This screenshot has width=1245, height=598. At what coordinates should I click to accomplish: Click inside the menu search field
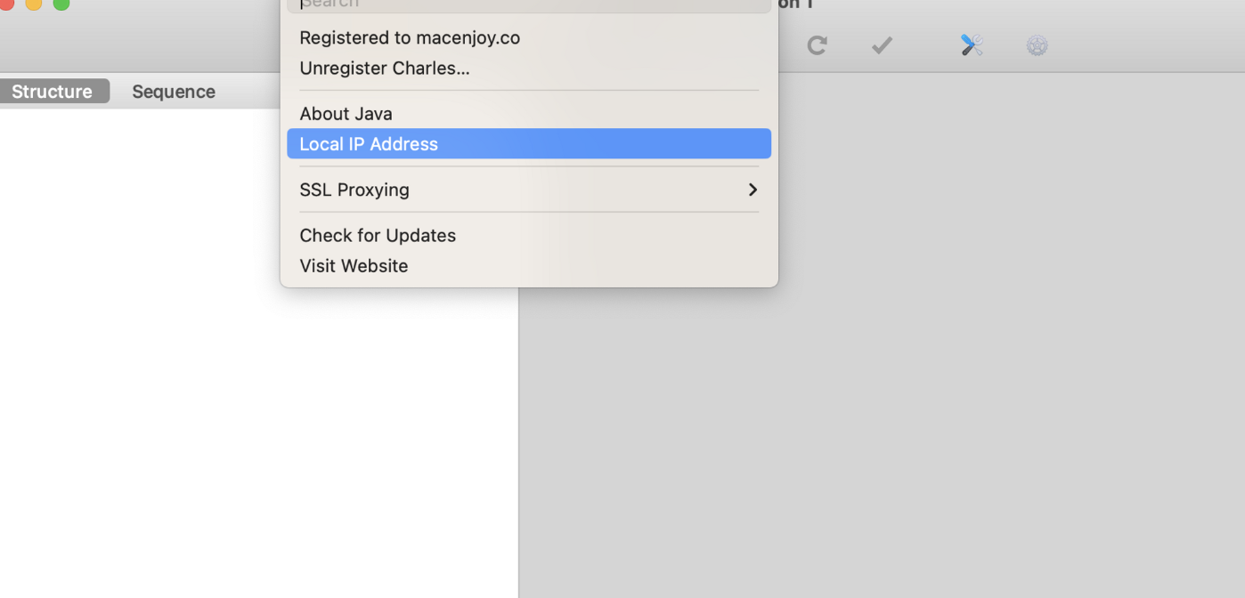tap(529, 4)
